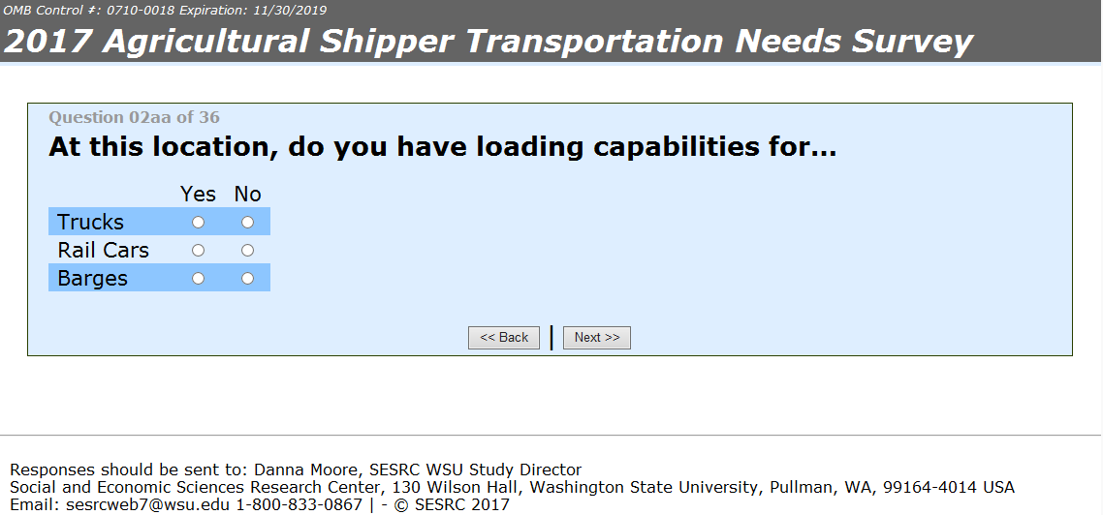This screenshot has width=1103, height=515.
Task: Go to the next survey question
Action: [x=596, y=338]
